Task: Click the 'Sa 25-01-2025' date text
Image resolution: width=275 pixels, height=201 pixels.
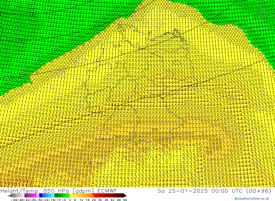Action: [183, 191]
